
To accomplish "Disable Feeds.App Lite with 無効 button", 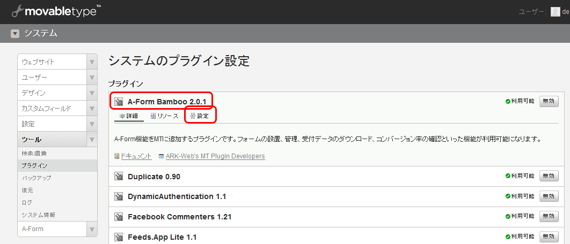I will coord(549,237).
